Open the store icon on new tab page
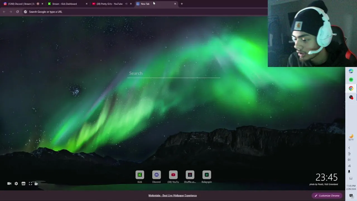The width and height of the screenshot is (357, 201). [23, 183]
